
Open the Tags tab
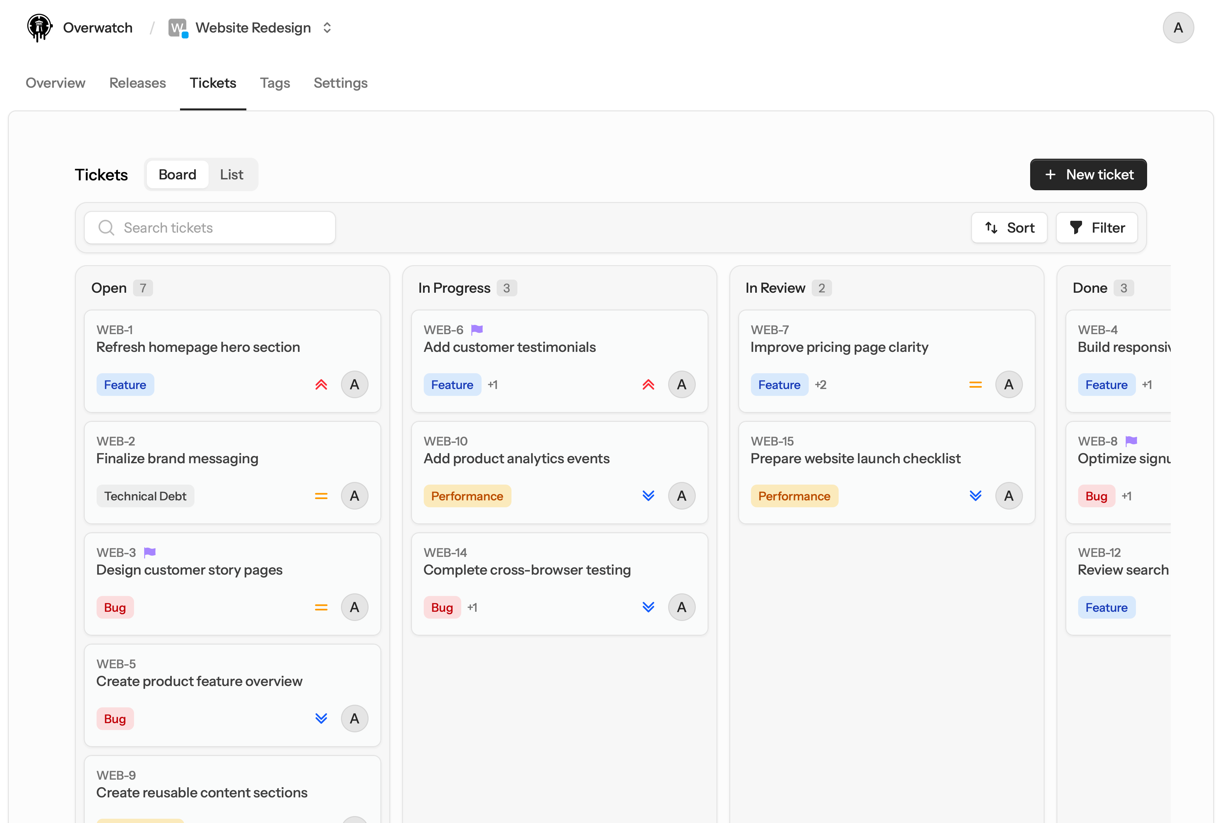pos(275,83)
